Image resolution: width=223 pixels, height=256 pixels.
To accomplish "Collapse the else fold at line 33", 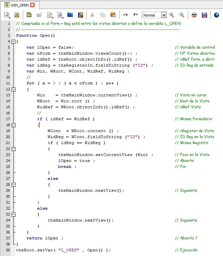I will pyautogui.click(x=14, y=214).
